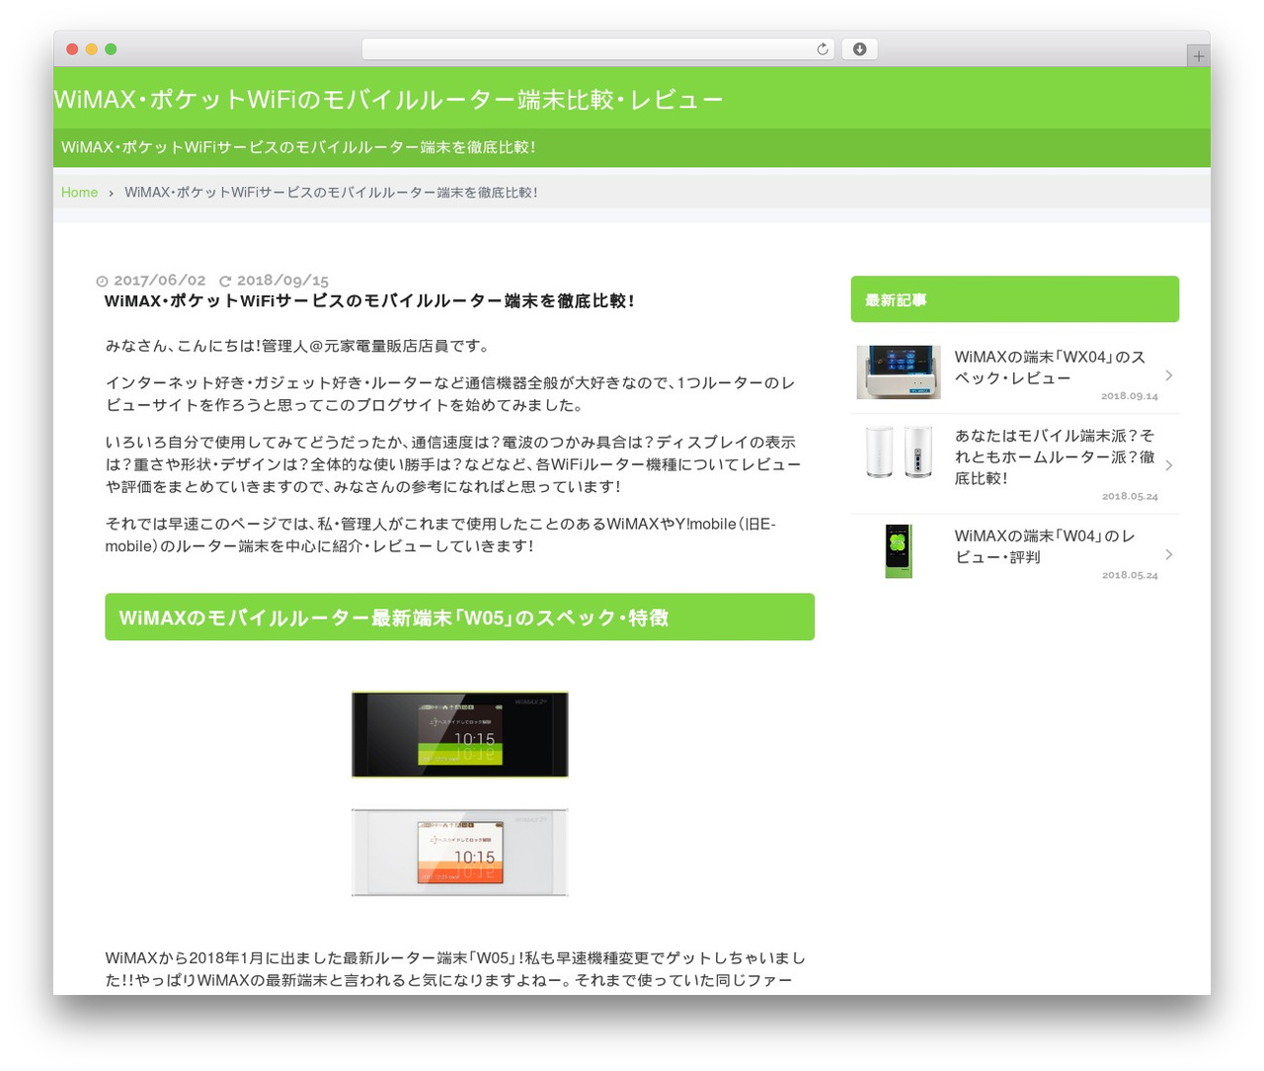This screenshot has width=1264, height=1071.
Task: Click the green W04 router thumbnail
Action: (x=899, y=550)
